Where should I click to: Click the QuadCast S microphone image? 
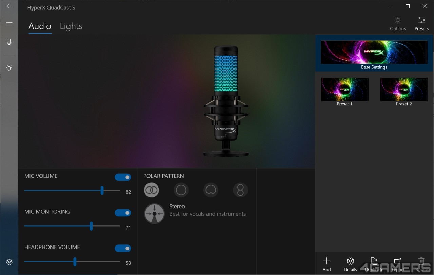226,101
